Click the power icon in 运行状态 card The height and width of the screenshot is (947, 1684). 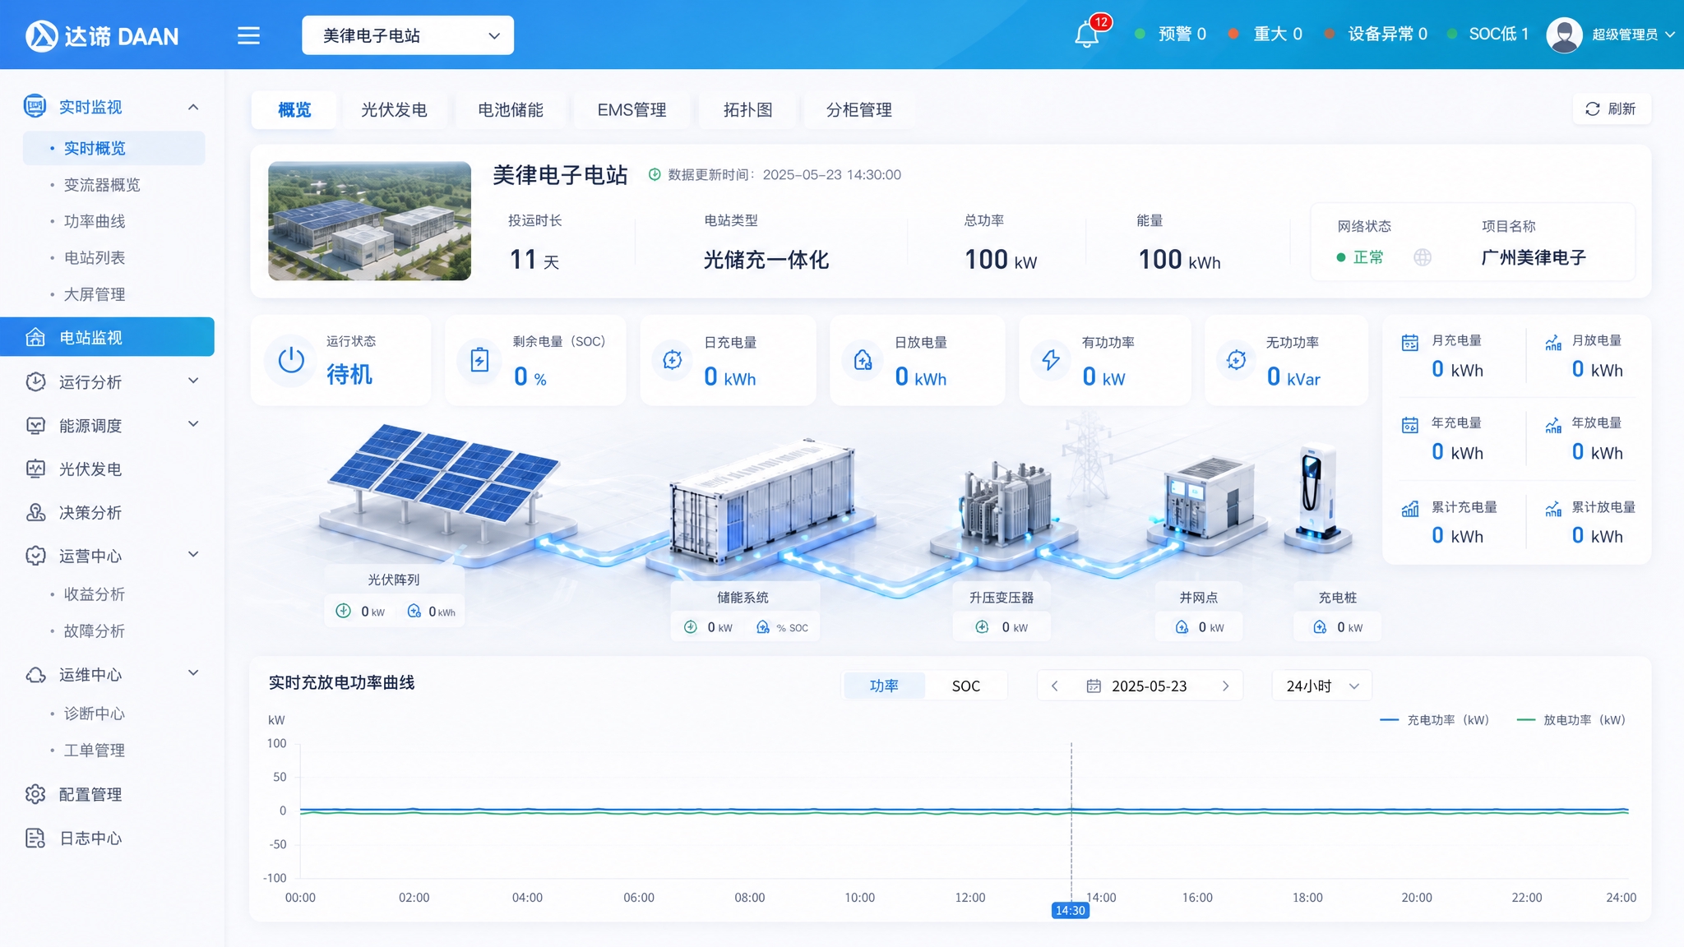pos(291,360)
